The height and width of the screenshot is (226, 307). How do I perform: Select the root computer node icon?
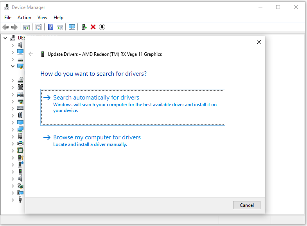tap(13, 38)
